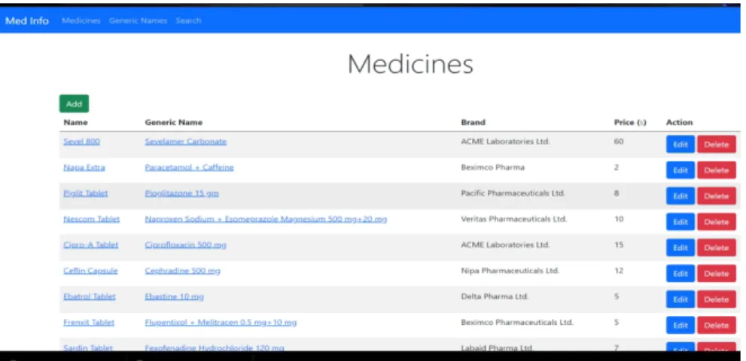Open the Piglit Tablet medicine link
The image size is (746, 361).
click(x=86, y=193)
